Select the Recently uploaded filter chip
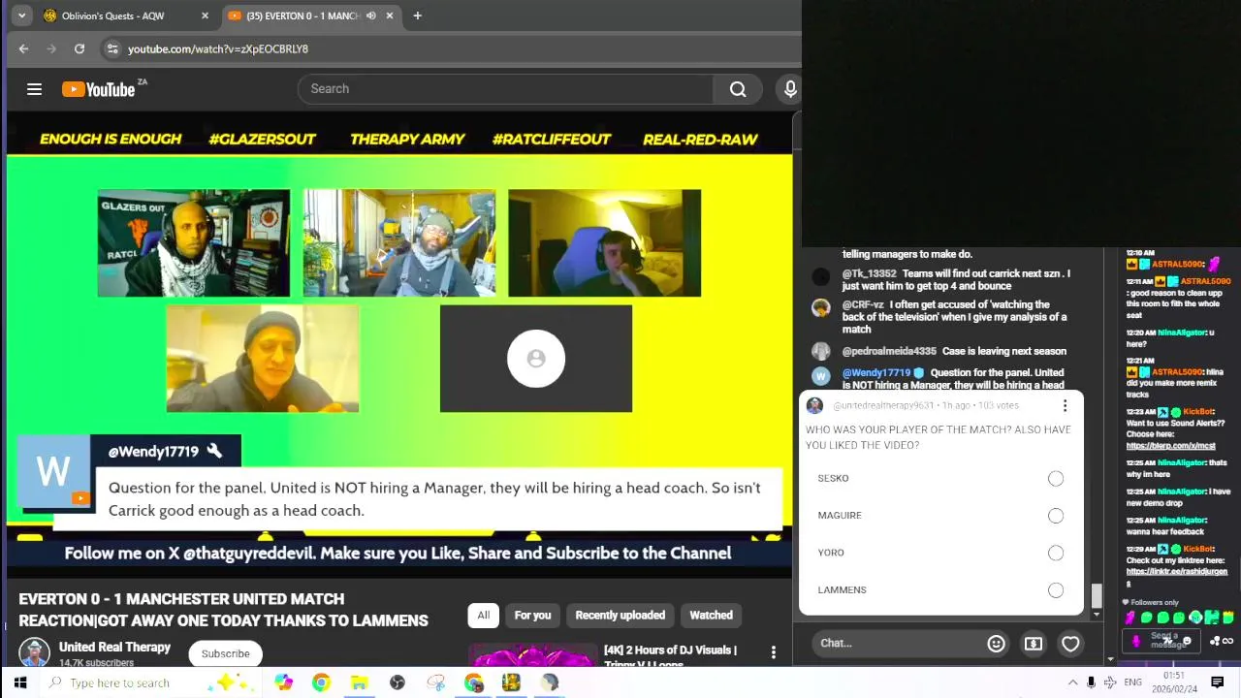Image resolution: width=1241 pixels, height=698 pixels. pyautogui.click(x=620, y=615)
